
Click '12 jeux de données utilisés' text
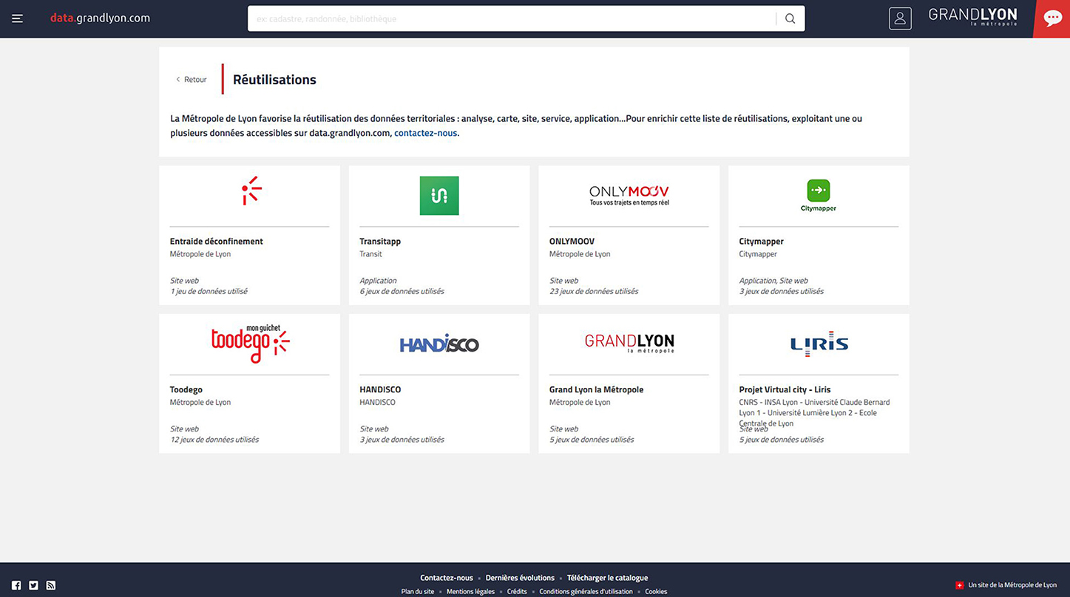[214, 440]
